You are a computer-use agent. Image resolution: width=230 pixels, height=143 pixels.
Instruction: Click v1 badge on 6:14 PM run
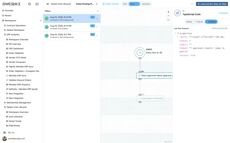click(92, 26)
